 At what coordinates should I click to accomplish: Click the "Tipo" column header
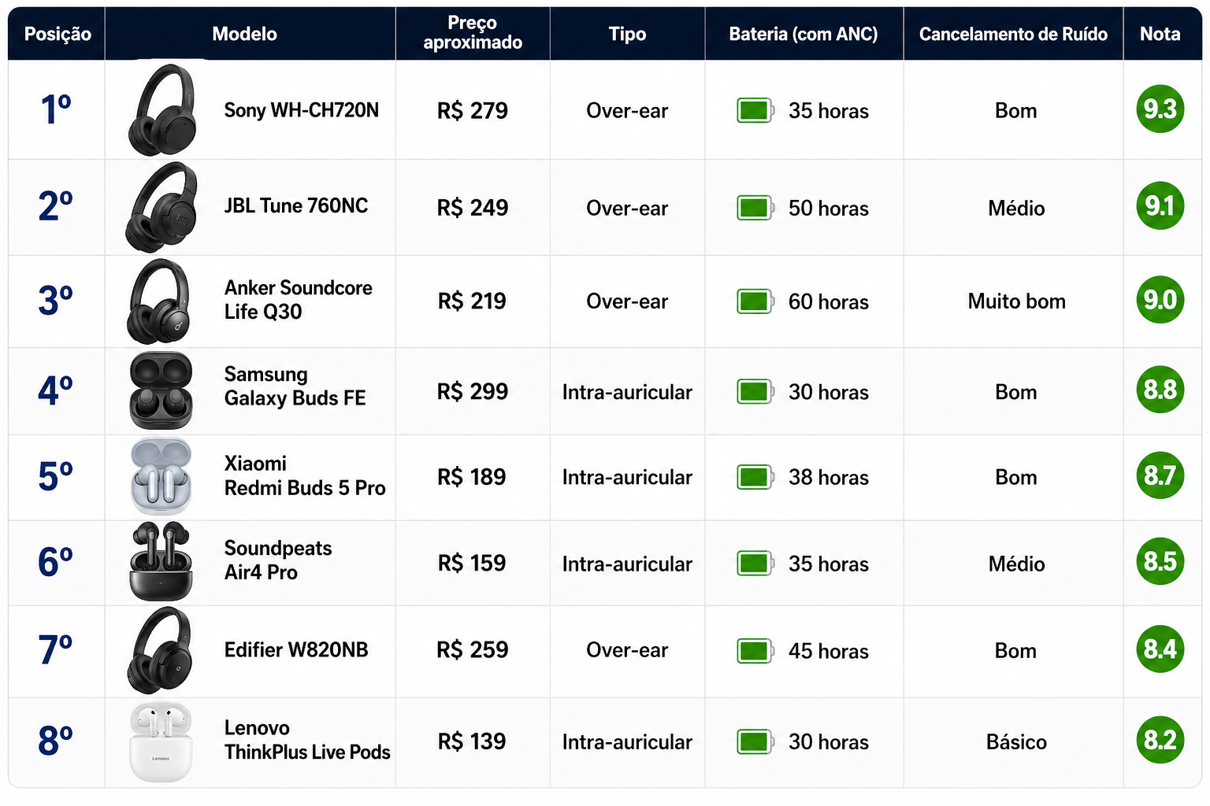(627, 34)
